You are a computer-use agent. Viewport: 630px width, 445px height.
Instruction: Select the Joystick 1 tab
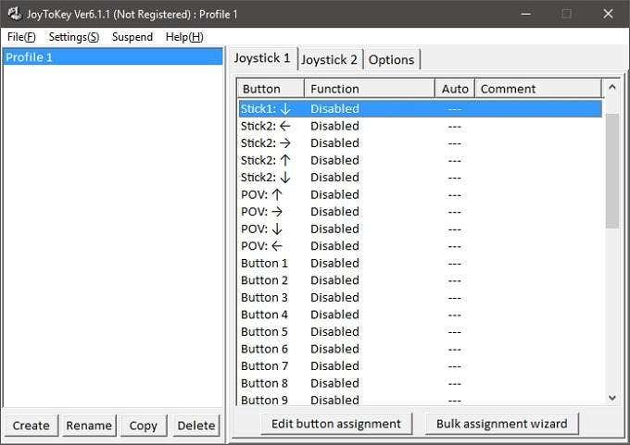click(x=262, y=58)
